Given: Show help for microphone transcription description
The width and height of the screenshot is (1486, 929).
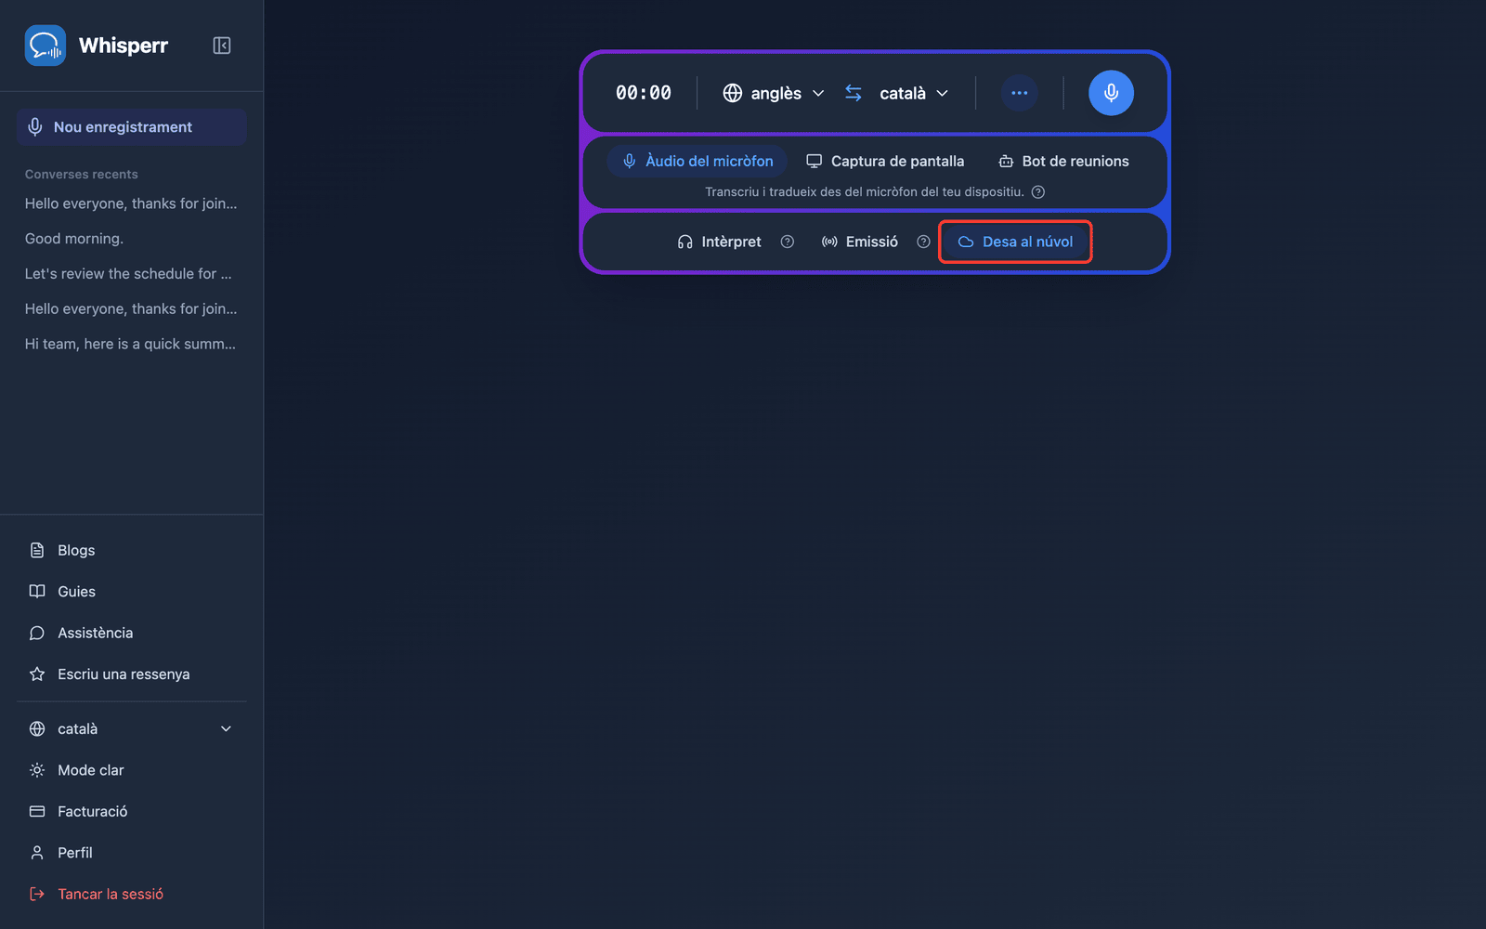Looking at the screenshot, I should pyautogui.click(x=1038, y=192).
